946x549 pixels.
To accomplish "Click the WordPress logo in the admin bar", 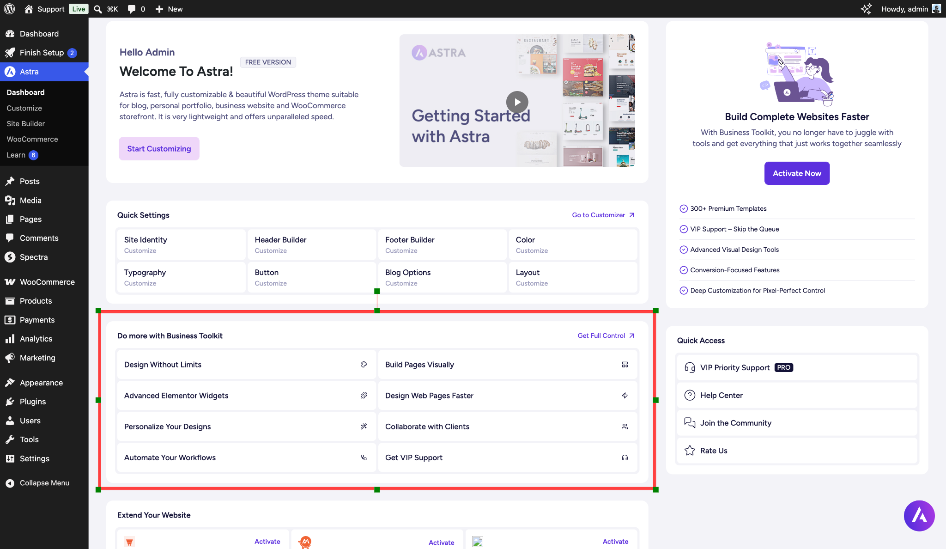I will 9,9.
